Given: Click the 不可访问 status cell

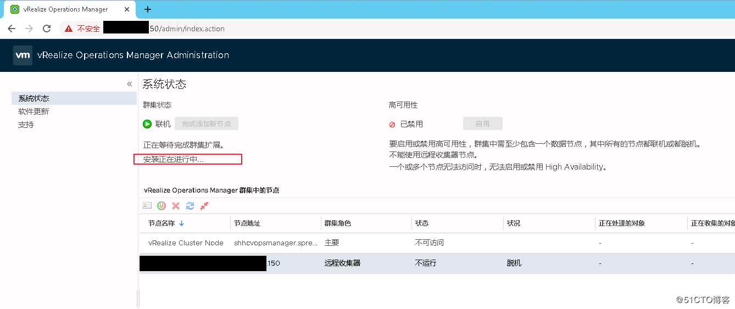Looking at the screenshot, I should tap(430, 243).
